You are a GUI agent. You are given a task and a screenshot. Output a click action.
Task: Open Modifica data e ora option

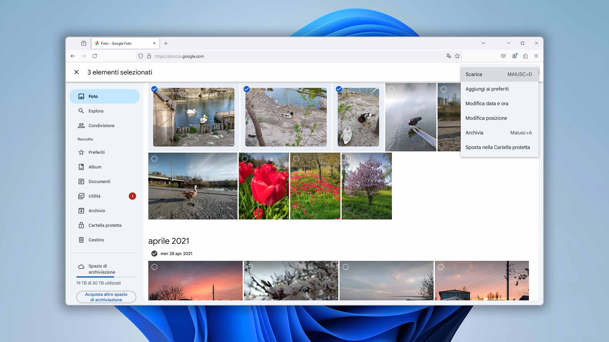click(x=487, y=103)
